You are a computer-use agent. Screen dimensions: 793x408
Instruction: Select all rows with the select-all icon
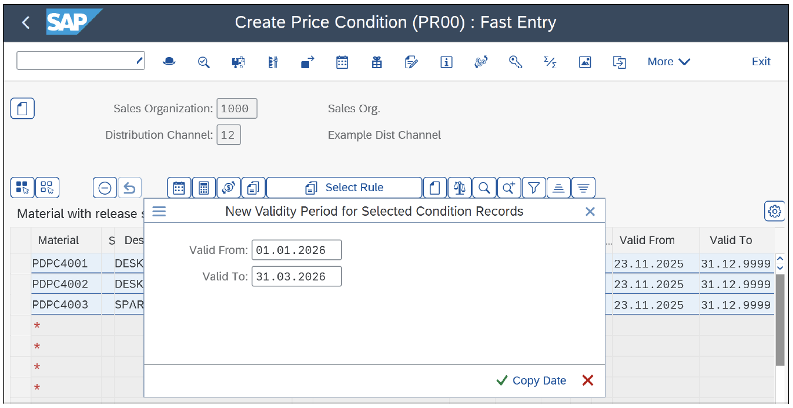[22, 188]
